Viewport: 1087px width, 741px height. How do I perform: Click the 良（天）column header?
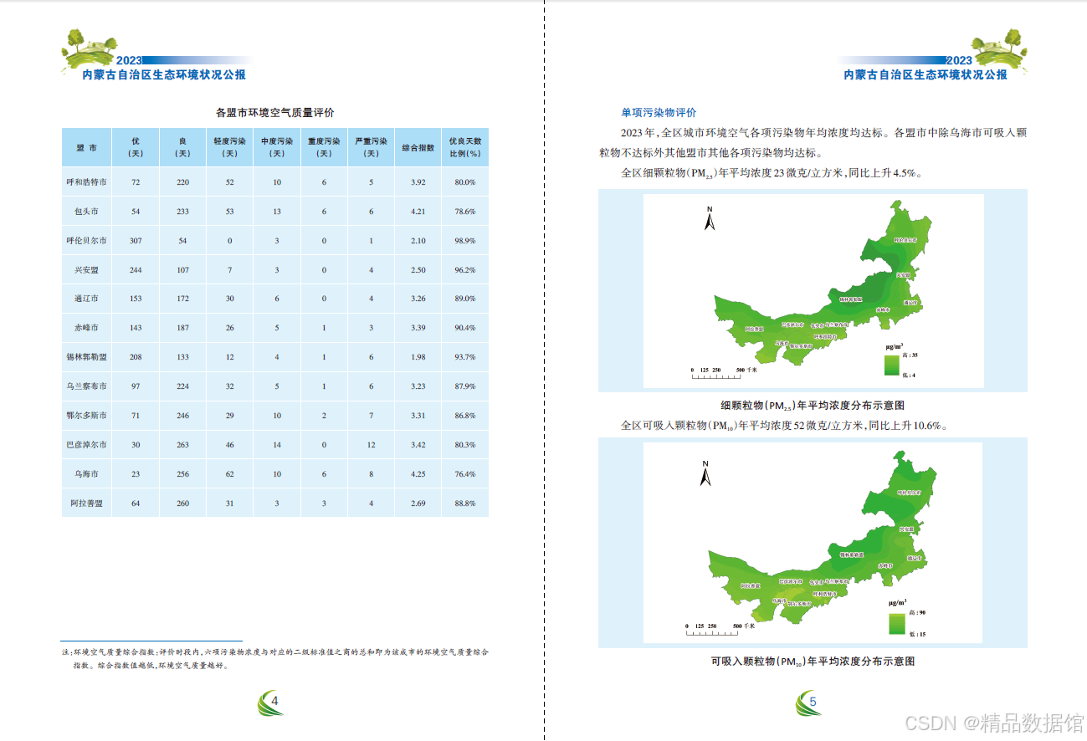[182, 147]
